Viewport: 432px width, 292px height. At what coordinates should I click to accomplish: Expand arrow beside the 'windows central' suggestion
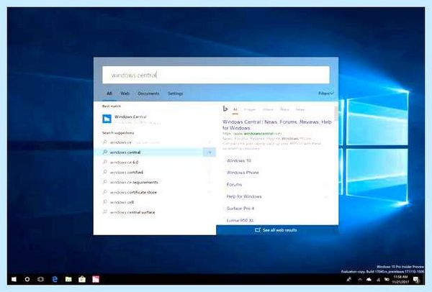[210, 152]
